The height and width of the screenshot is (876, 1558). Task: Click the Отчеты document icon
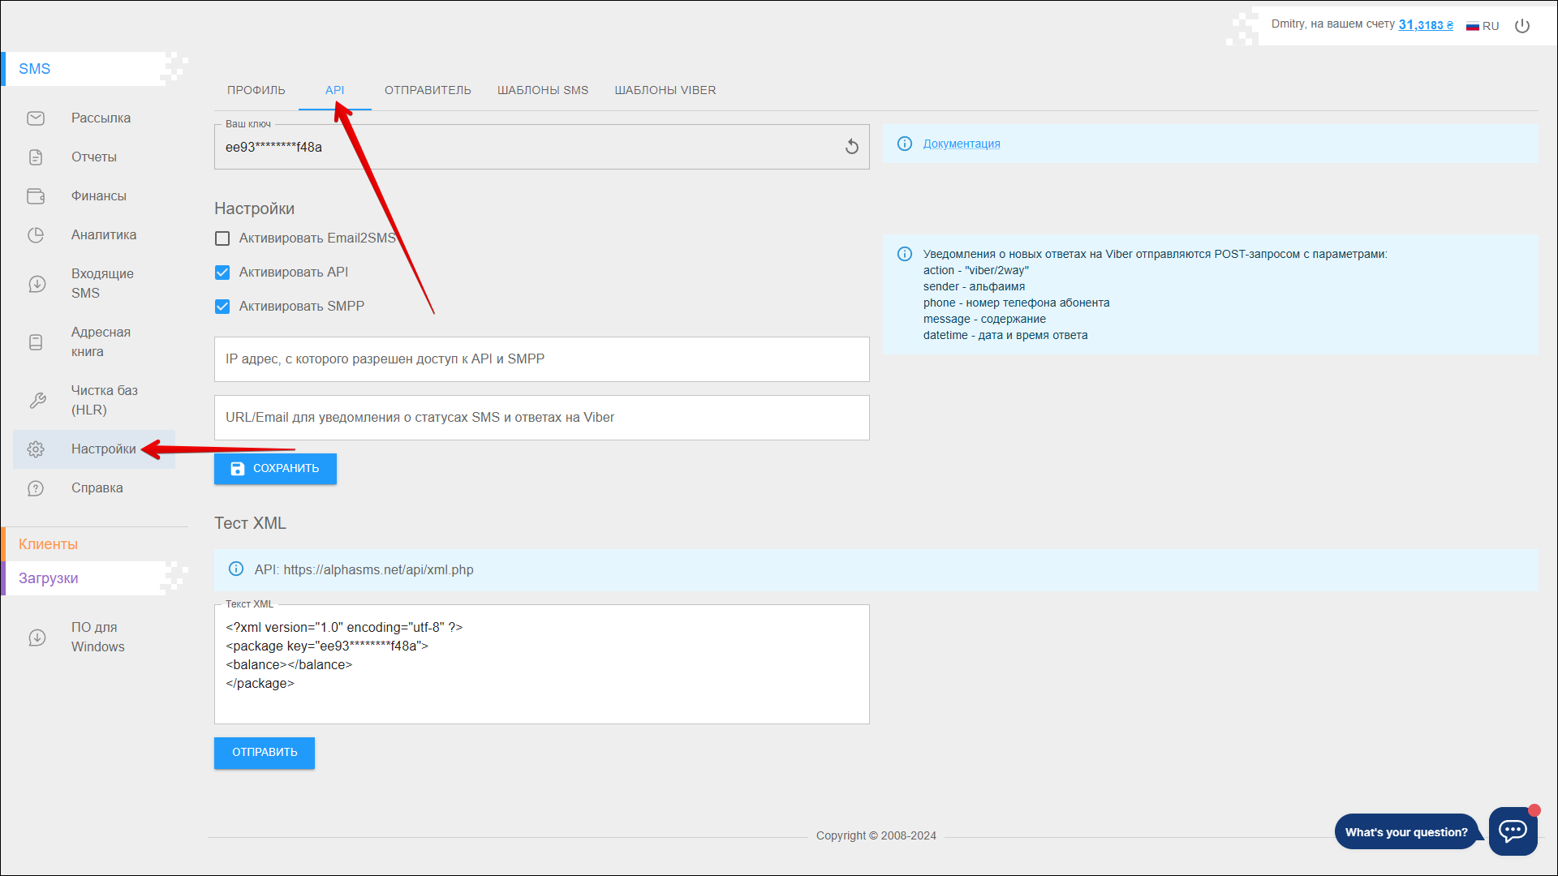point(36,157)
